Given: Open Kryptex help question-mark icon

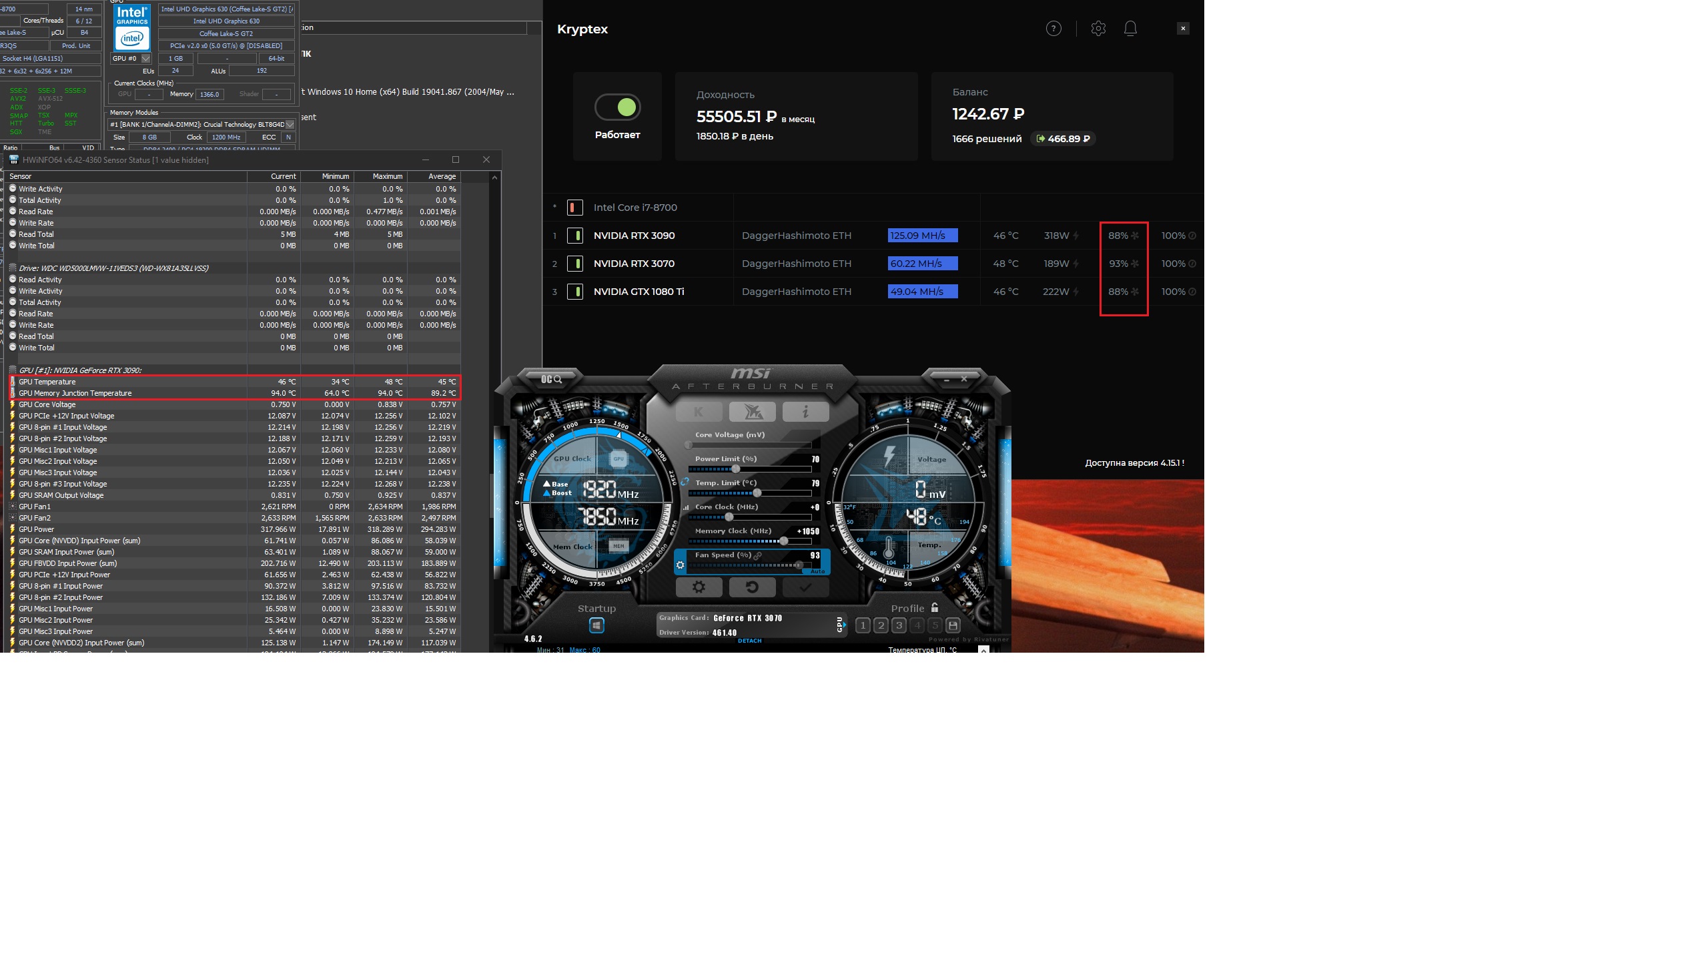Looking at the screenshot, I should (x=1053, y=29).
